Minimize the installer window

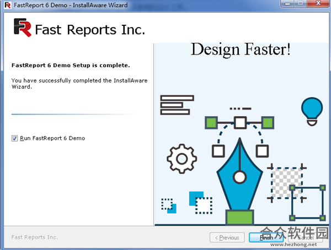coord(287,3)
